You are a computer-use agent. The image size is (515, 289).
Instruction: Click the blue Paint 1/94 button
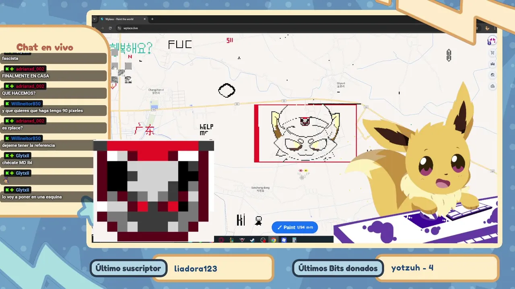(x=295, y=227)
